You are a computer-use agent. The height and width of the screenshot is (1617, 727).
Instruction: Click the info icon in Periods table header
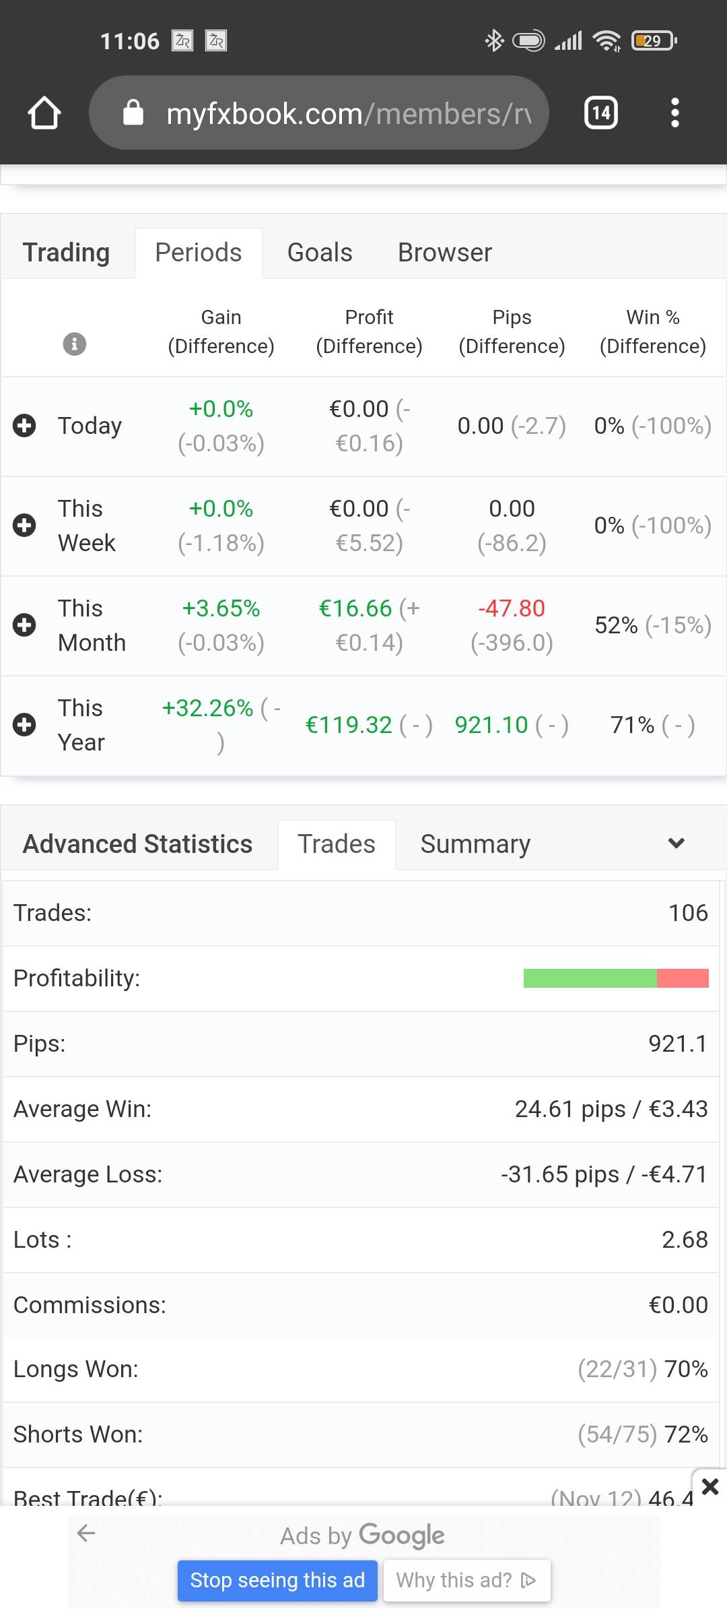click(x=74, y=344)
